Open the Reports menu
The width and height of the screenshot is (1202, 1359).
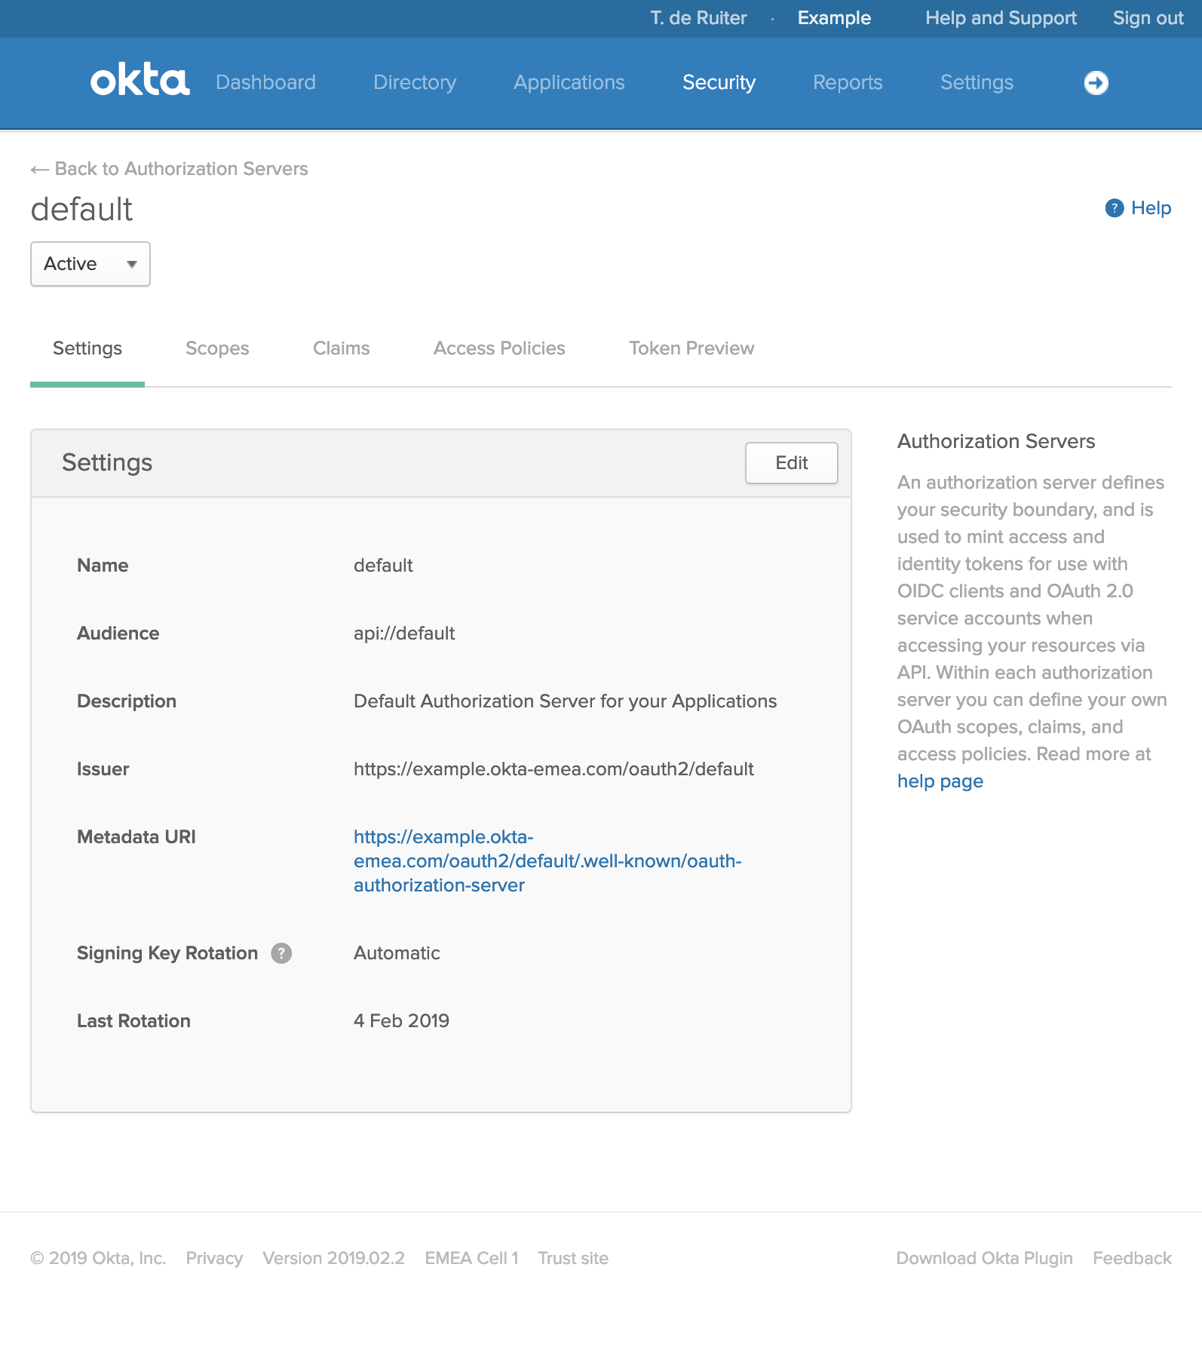848,82
